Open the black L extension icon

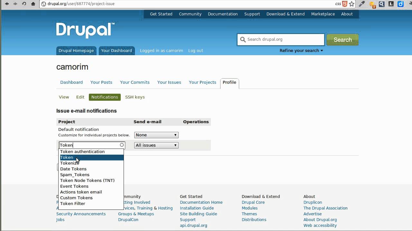pos(391,4)
